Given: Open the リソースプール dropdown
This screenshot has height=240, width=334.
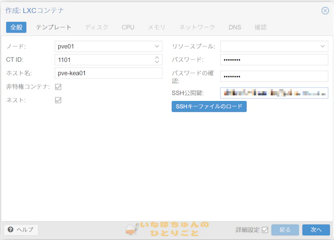Looking at the screenshot, I should (323, 46).
